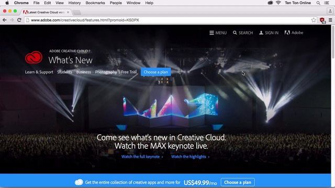Click SIGN IN on Adobe header
The height and width of the screenshot is (188, 335).
(269, 32)
